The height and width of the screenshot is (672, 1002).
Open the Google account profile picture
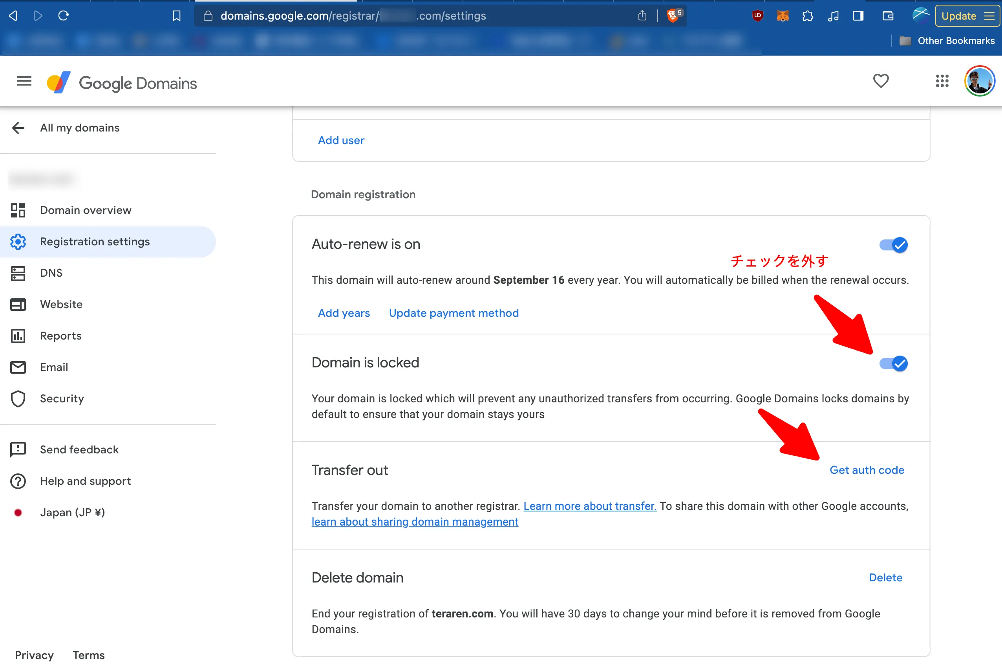979,81
